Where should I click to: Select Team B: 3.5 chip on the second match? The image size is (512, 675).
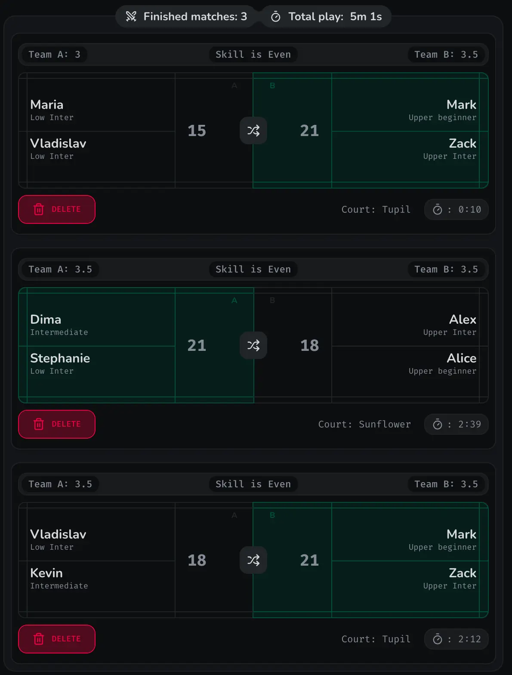[x=446, y=269]
